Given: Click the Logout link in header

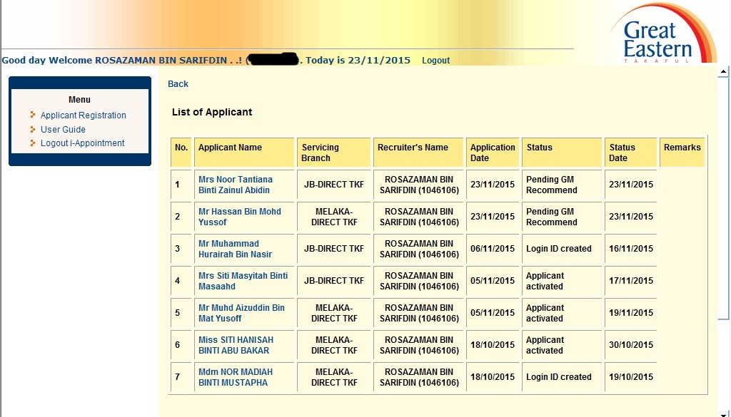Looking at the screenshot, I should [435, 61].
